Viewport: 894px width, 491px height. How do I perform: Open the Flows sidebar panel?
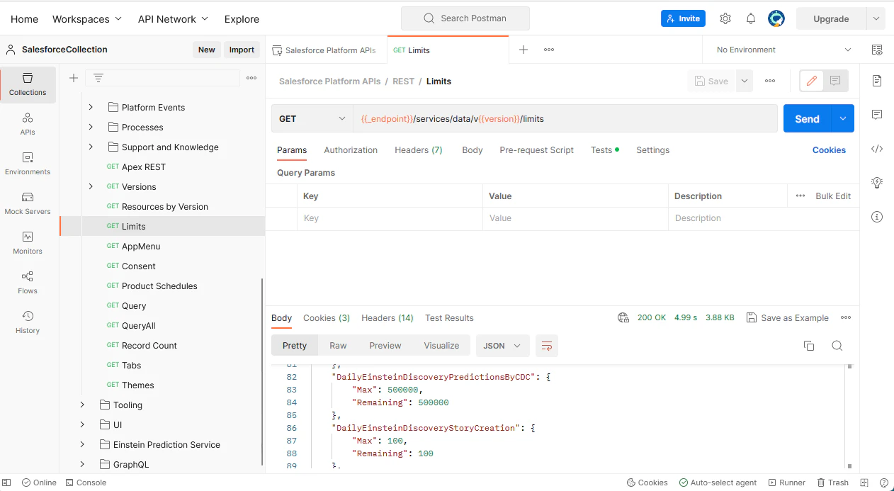click(28, 283)
